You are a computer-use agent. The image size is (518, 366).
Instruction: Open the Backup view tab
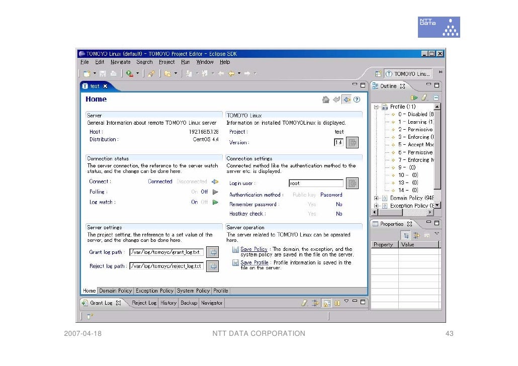pyautogui.click(x=189, y=303)
